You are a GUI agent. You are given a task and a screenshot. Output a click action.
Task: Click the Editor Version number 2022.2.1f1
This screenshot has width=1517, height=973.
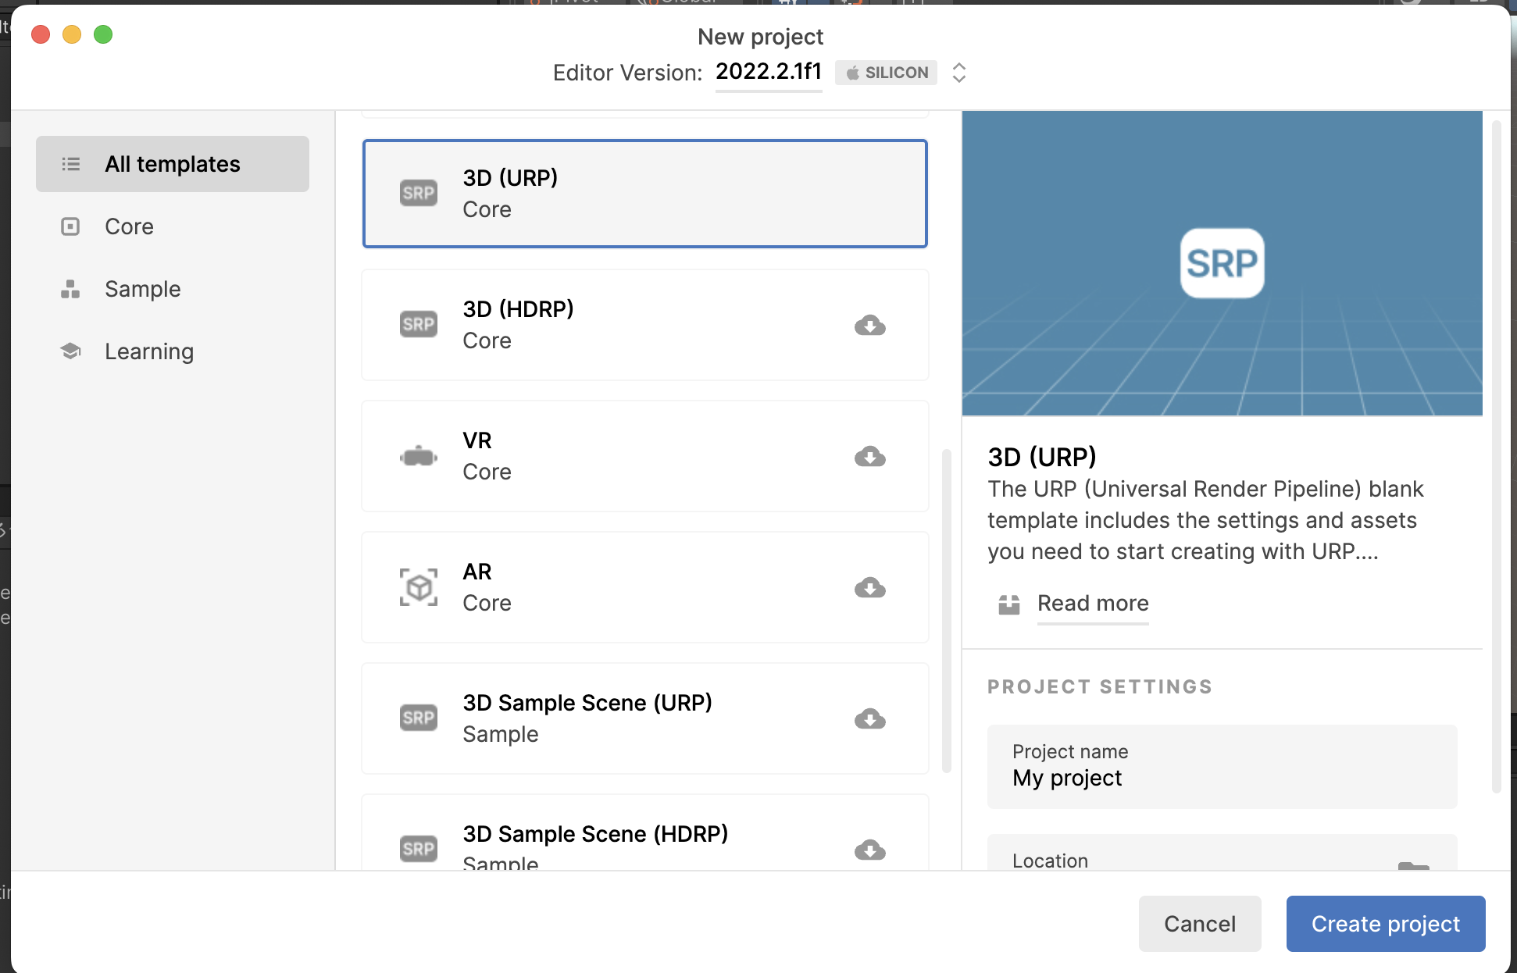pyautogui.click(x=769, y=72)
